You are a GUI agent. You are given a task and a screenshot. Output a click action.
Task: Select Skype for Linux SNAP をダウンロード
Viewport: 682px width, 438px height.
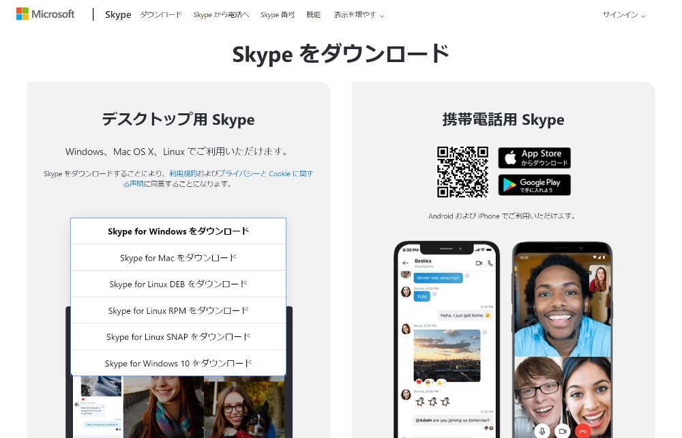coord(178,336)
